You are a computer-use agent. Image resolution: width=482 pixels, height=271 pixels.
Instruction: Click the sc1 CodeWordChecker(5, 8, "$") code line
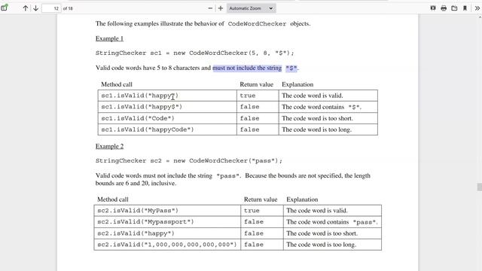click(195, 53)
